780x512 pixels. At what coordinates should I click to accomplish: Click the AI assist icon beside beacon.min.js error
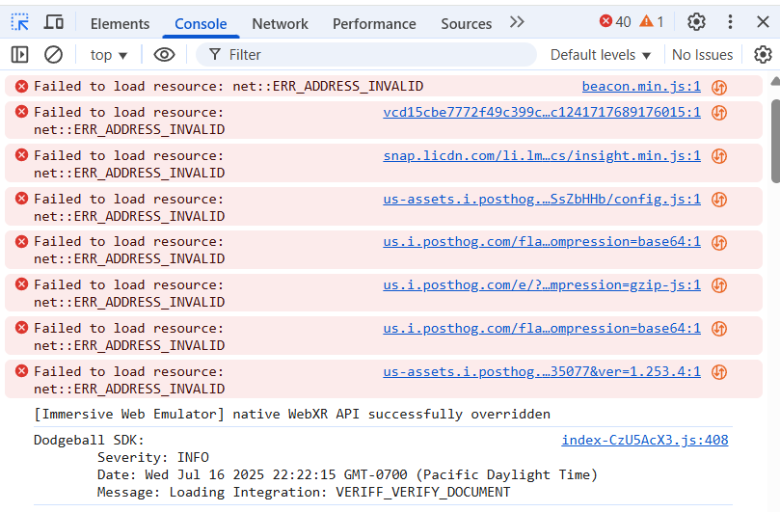[719, 87]
